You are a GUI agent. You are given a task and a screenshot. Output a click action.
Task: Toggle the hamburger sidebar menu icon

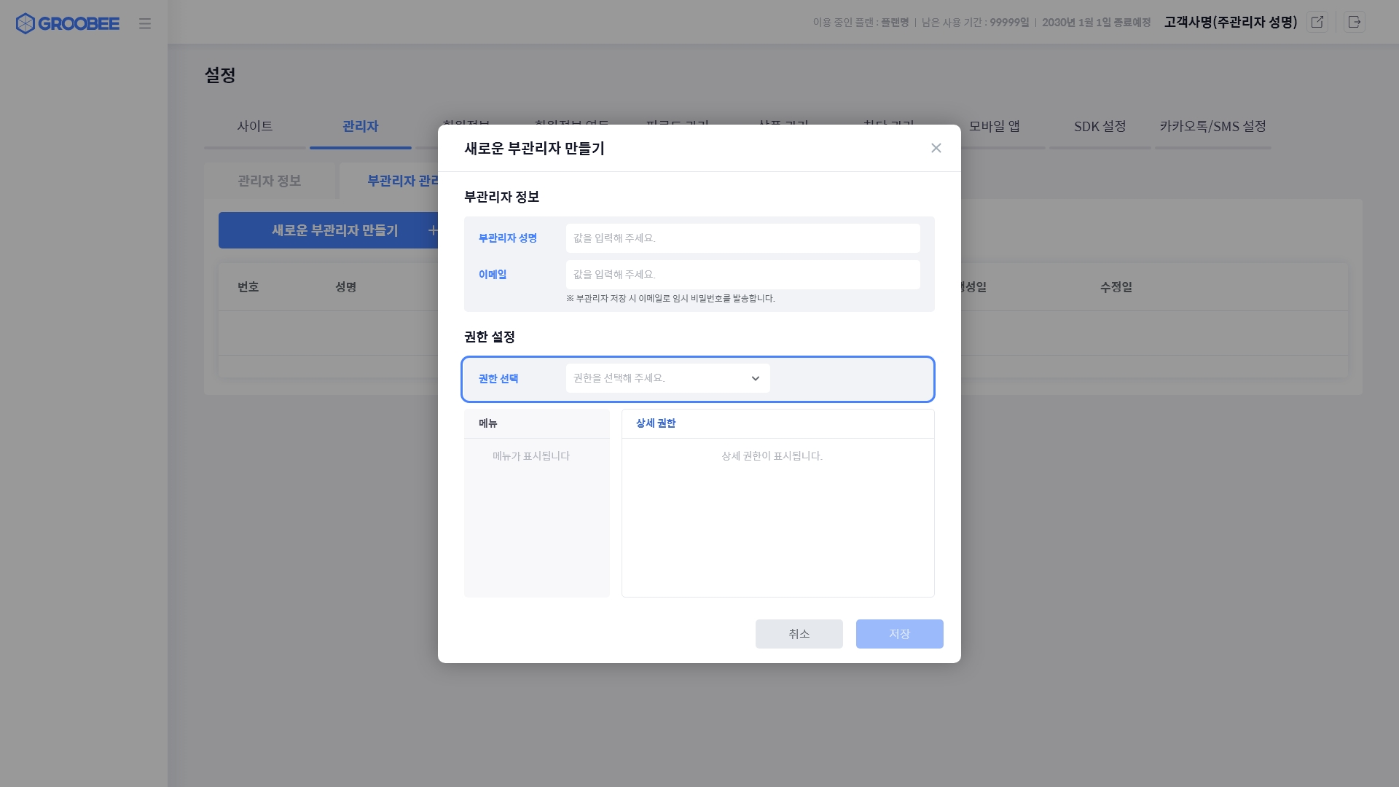pos(145,23)
